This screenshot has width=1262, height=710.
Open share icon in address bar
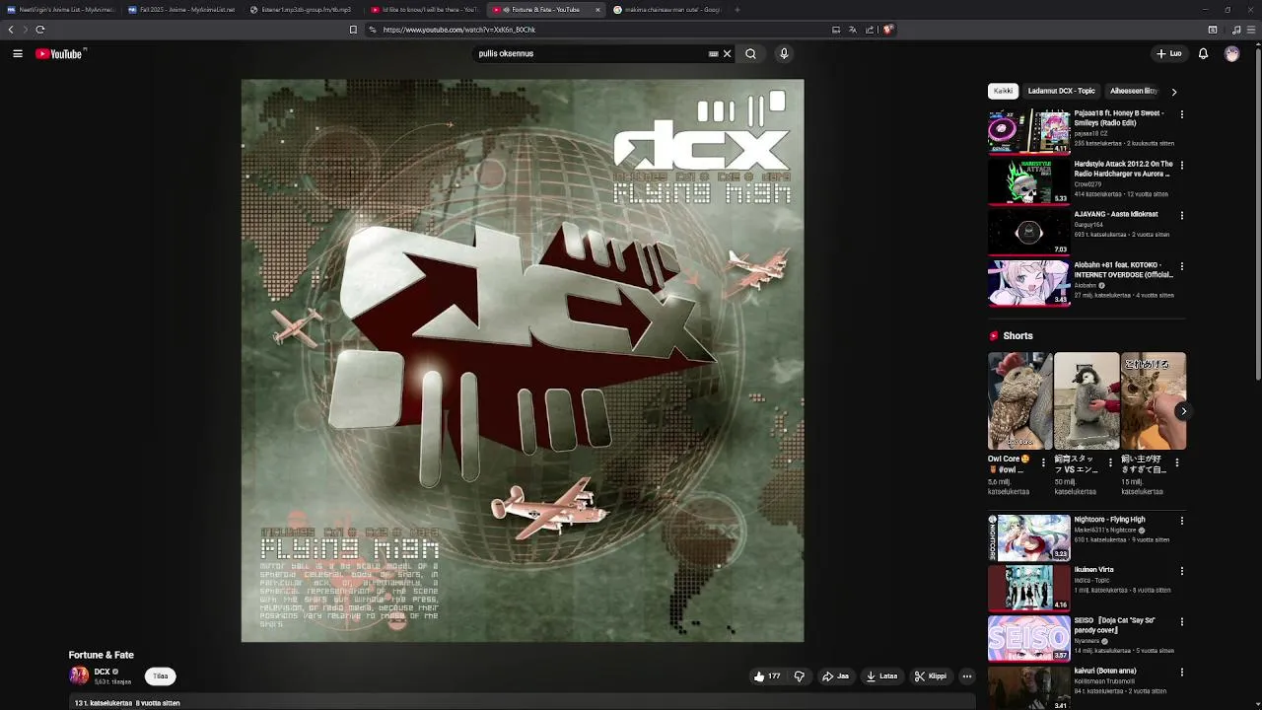[870, 30]
